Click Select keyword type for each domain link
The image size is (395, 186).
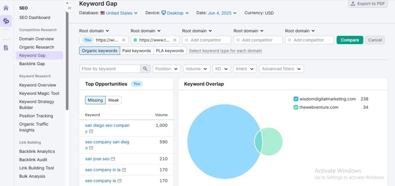[x=225, y=51]
